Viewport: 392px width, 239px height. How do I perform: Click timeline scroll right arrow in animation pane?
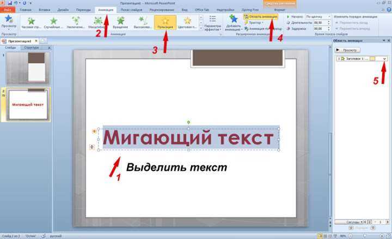tap(388, 222)
